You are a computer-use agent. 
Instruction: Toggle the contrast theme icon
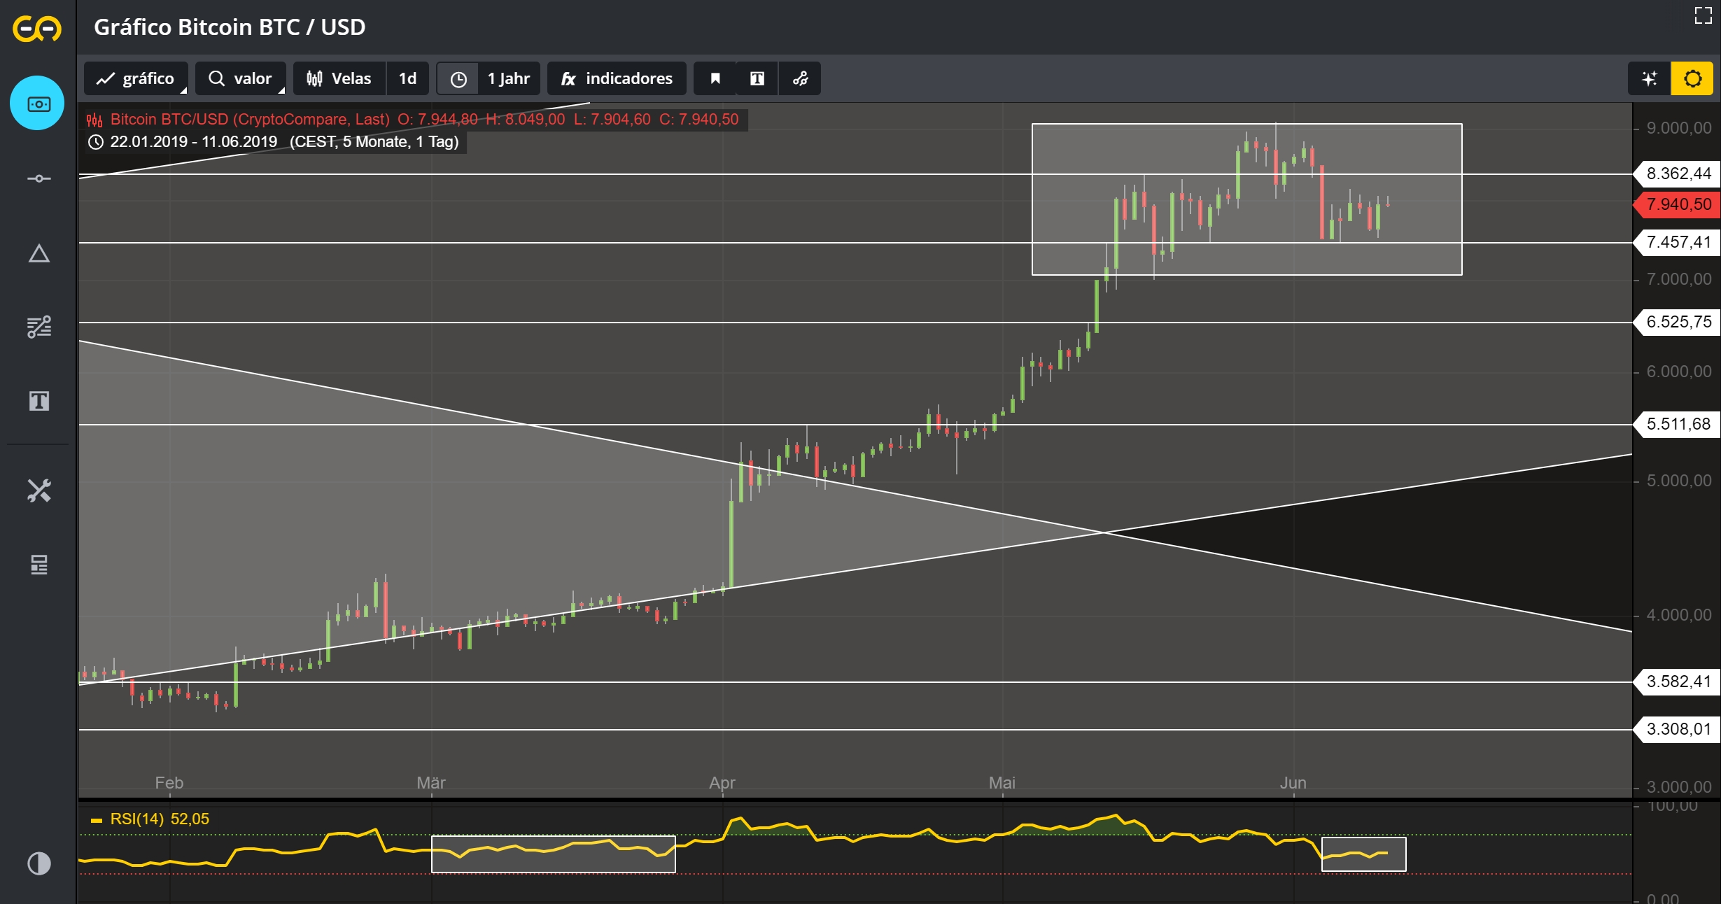(x=38, y=863)
